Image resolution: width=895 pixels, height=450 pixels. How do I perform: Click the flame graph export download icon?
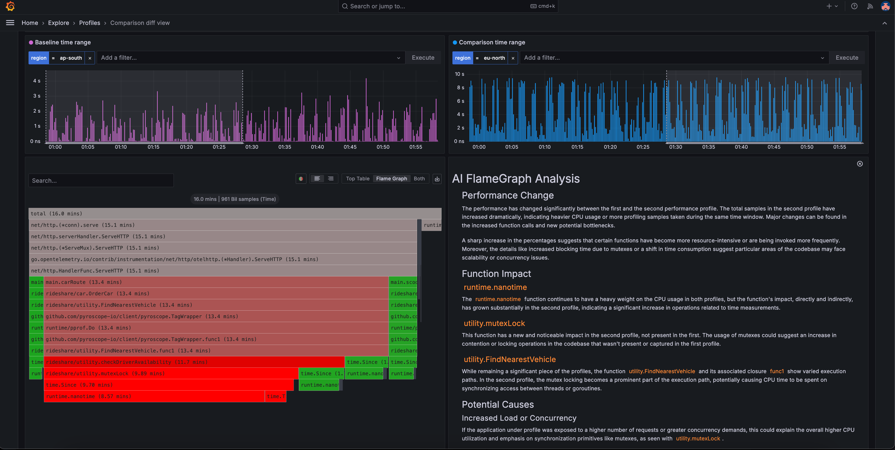[437, 179]
